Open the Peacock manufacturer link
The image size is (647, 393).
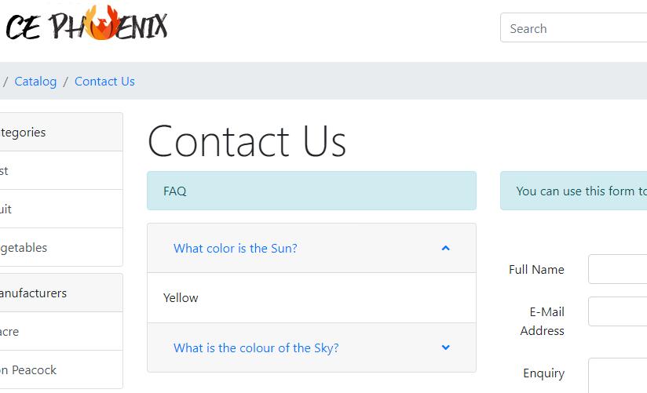pyautogui.click(x=28, y=370)
